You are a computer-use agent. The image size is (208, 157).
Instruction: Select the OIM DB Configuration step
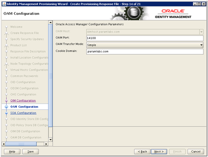(25, 131)
